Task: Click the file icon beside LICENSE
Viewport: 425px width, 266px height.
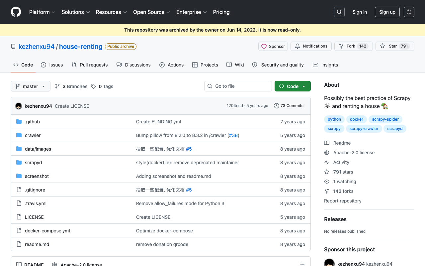Action: (x=19, y=217)
